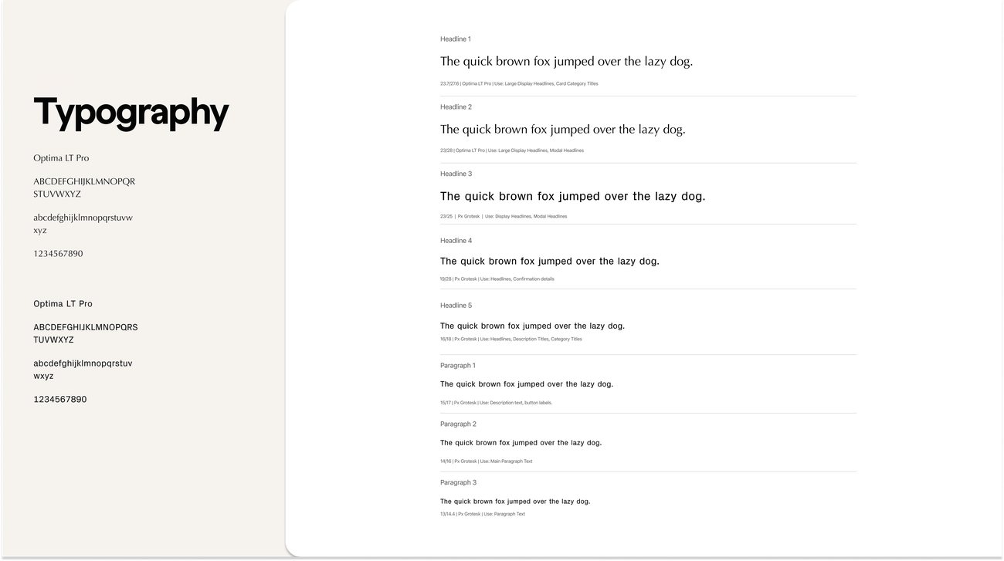Image resolution: width=1004 pixels, height=561 pixels.
Task: Click the Headline 4 label
Action: click(x=456, y=241)
